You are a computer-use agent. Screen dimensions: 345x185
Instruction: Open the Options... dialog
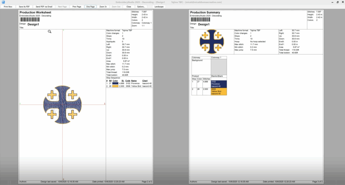[141, 6]
